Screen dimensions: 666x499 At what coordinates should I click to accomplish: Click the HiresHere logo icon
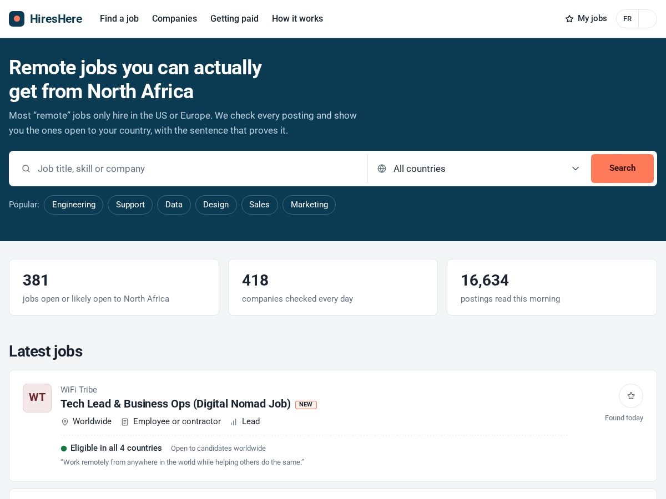[17, 19]
